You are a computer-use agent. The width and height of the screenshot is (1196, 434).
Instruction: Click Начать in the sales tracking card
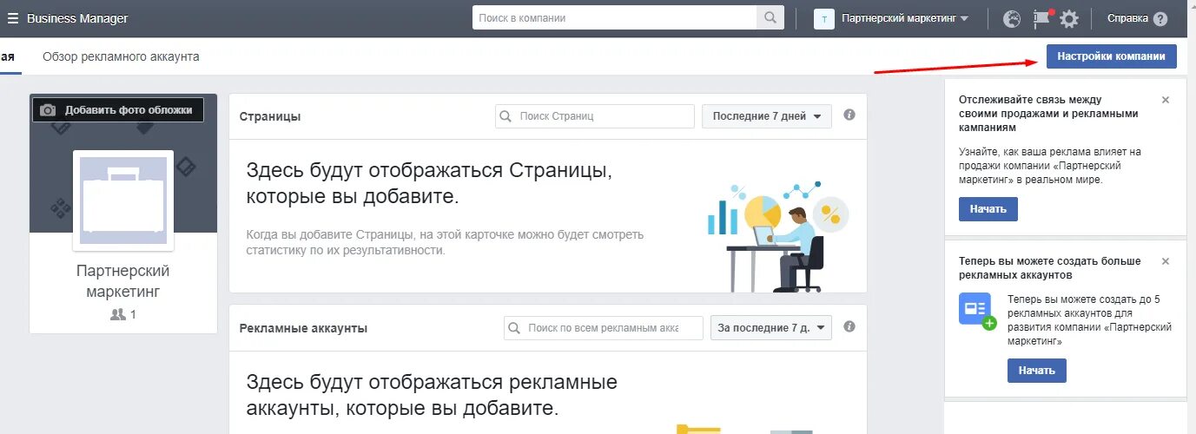pyautogui.click(x=988, y=208)
